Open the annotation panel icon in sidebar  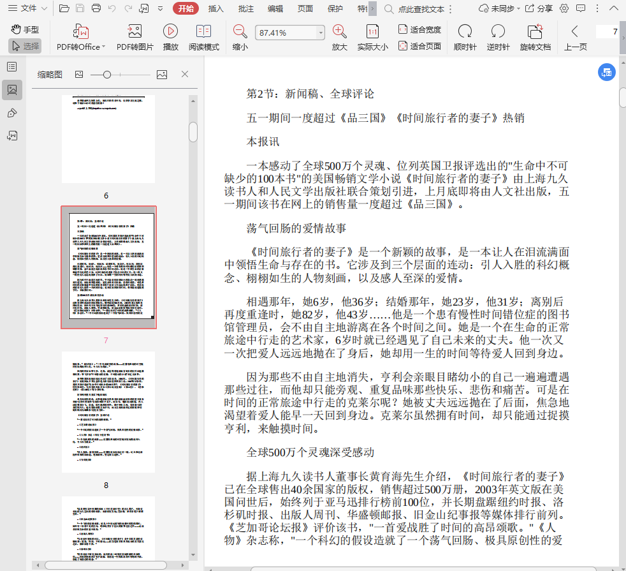pos(12,113)
